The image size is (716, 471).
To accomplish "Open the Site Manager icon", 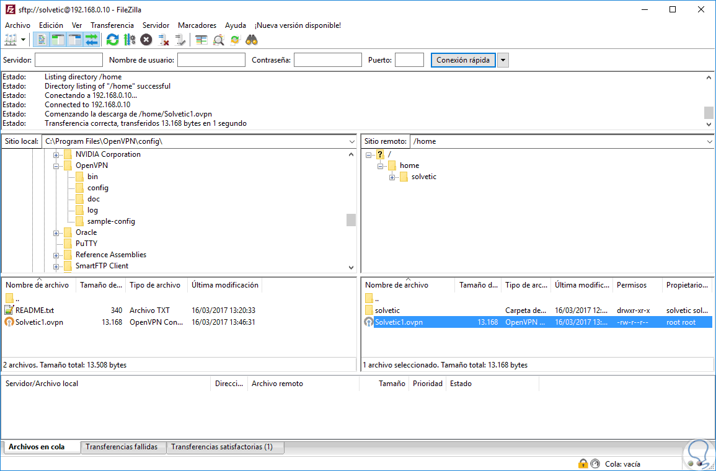I will click(x=11, y=40).
